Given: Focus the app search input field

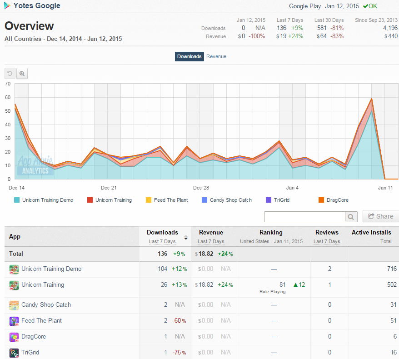Looking at the screenshot, I should pos(304,217).
